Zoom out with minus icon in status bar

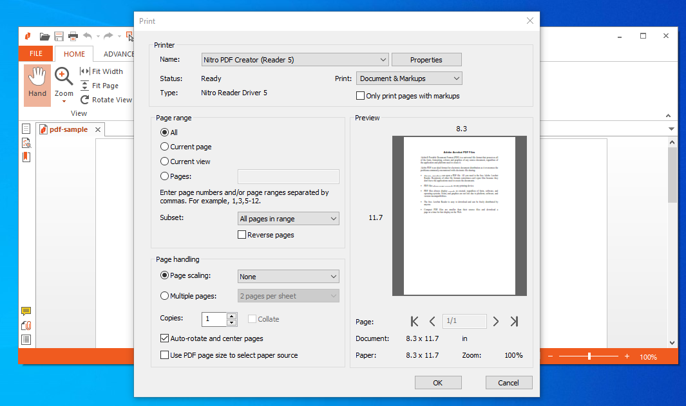(550, 356)
